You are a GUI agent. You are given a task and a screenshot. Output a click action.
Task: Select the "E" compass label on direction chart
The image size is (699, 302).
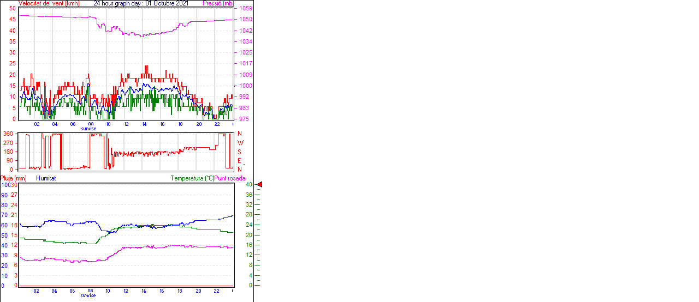(240, 160)
